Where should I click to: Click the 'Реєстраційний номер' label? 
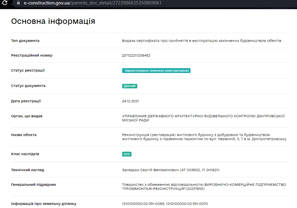(x=32, y=55)
